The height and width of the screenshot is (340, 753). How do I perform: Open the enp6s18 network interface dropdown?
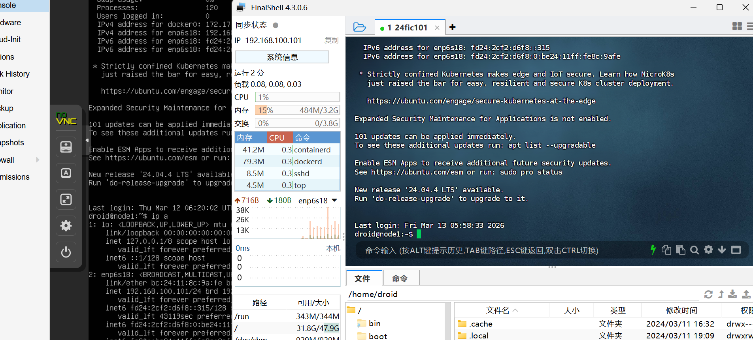point(334,200)
